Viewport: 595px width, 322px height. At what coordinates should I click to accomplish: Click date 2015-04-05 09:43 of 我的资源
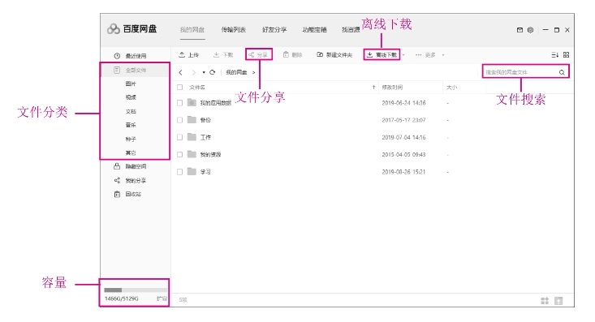(403, 155)
